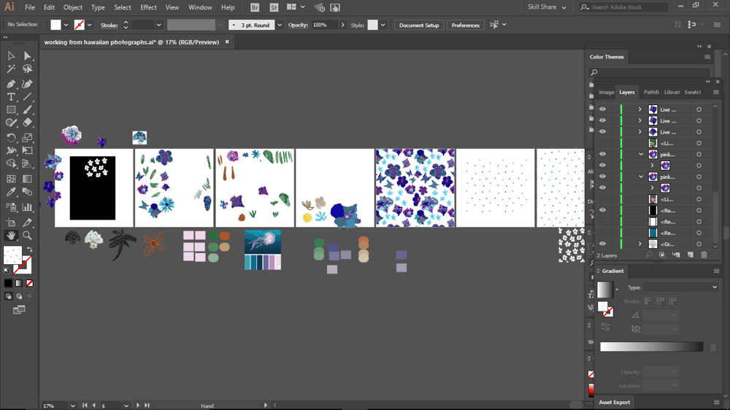Select the Mesh tool
This screenshot has height=410, width=730.
click(11, 179)
